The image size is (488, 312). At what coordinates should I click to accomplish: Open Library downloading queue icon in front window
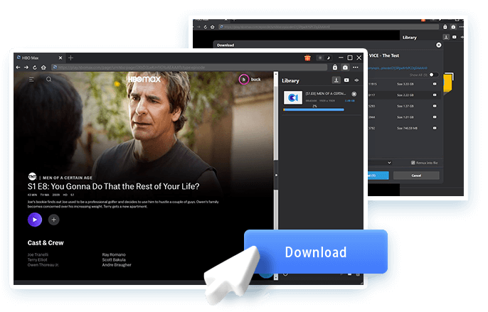coord(336,80)
